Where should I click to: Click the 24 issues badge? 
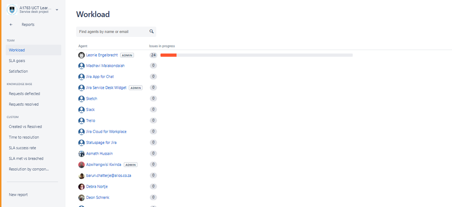click(153, 55)
